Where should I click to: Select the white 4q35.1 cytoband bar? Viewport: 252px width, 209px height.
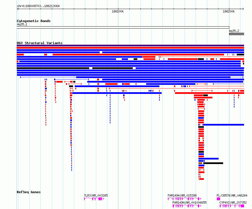tap(123, 27)
